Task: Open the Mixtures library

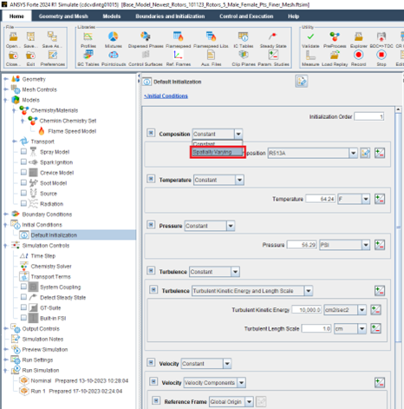Action: coord(113,37)
